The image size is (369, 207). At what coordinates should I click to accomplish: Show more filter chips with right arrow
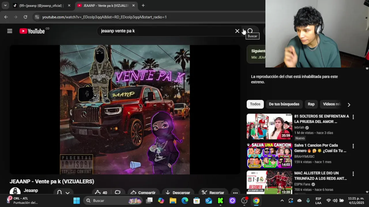tap(349, 105)
